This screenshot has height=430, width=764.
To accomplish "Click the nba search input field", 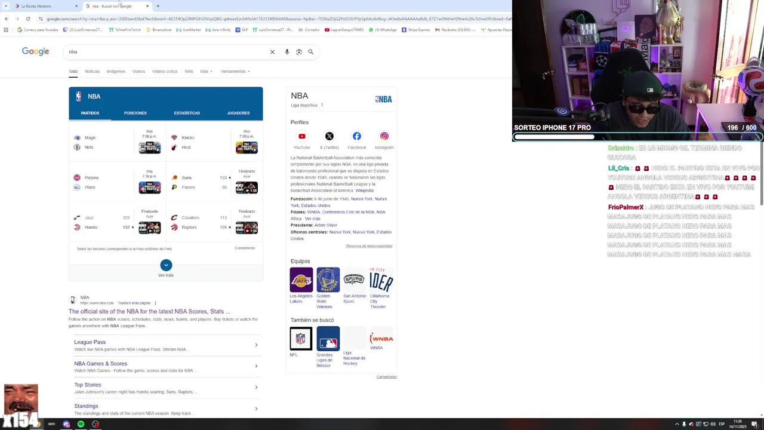I will coord(167,52).
